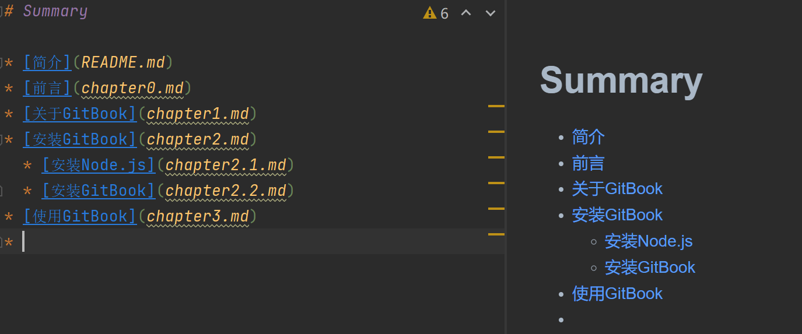This screenshot has width=802, height=334.
Task: Open the inspection widget showing 6 warnings
Action: pyautogui.click(x=436, y=13)
